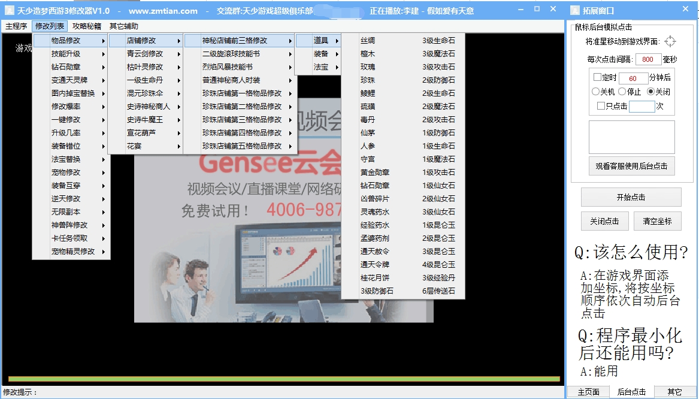Select 人参 from the item menu
Screen dimensions: 699x399
pos(368,146)
